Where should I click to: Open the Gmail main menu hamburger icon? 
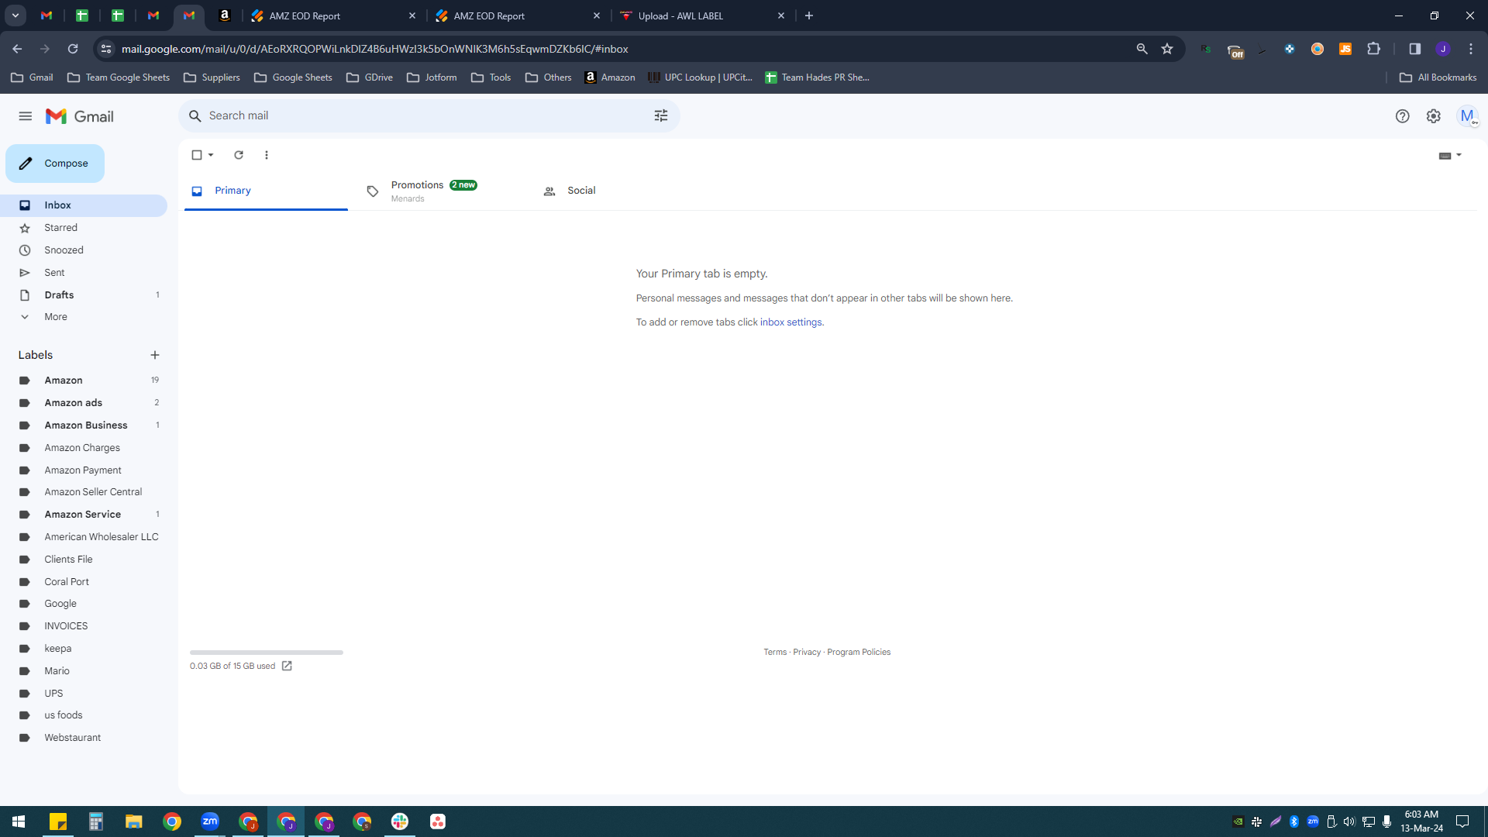pos(26,116)
